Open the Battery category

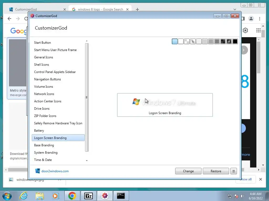(58, 131)
